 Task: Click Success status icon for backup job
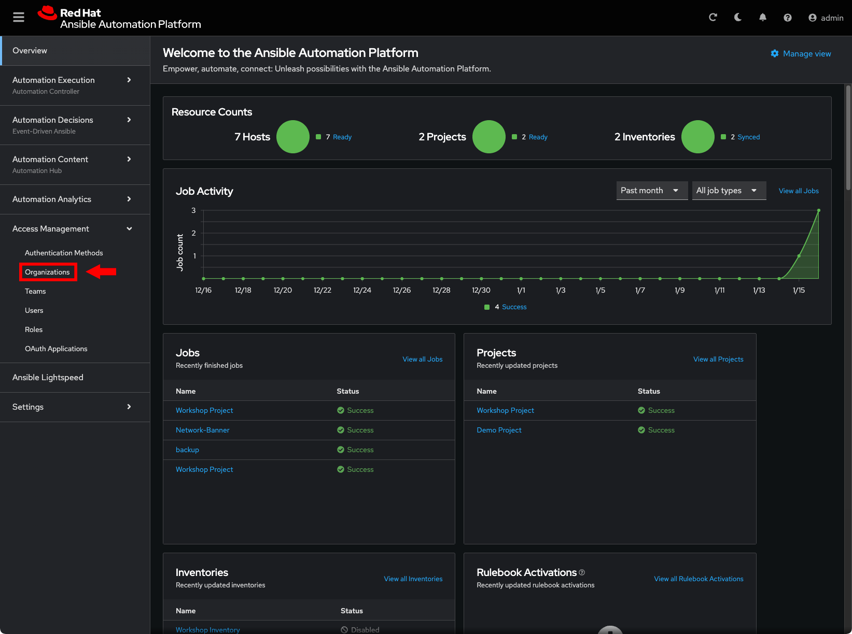coord(341,450)
